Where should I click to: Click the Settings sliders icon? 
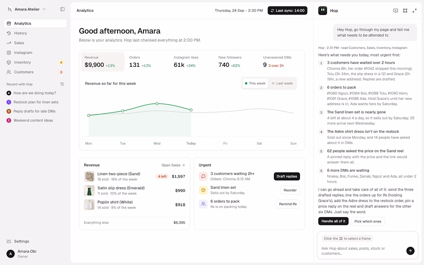click(x=9, y=241)
